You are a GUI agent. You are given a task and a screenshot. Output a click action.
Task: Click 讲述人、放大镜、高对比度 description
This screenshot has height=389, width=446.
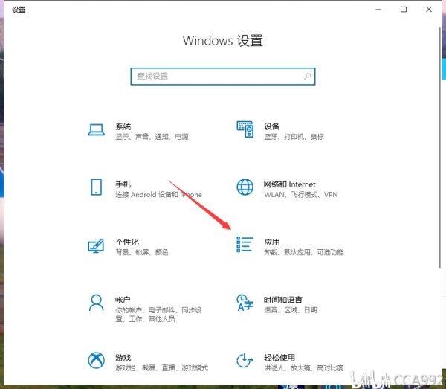coord(303,368)
